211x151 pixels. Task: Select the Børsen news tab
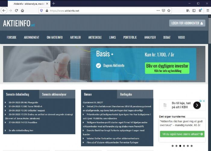(x=99, y=94)
